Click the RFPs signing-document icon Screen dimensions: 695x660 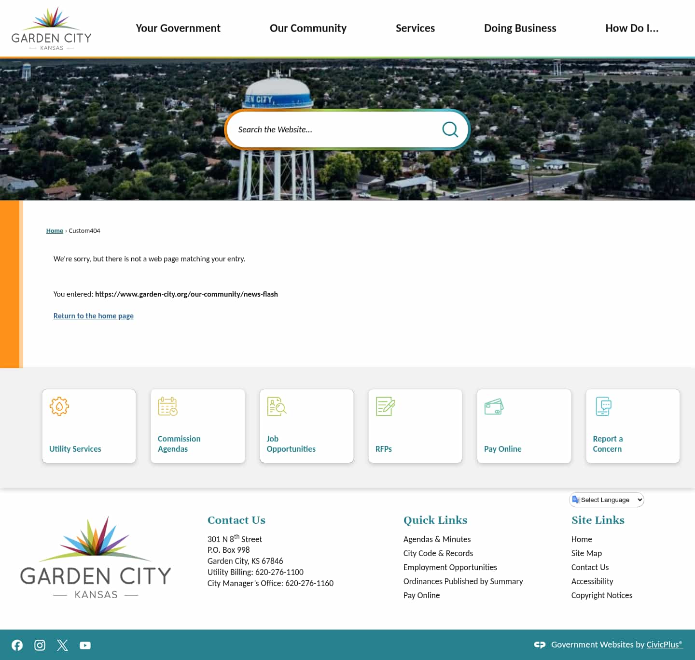click(385, 406)
